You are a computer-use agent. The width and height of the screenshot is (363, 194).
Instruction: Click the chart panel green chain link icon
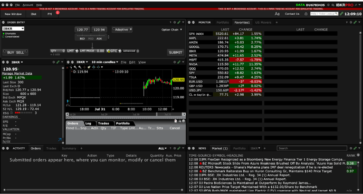point(179,62)
